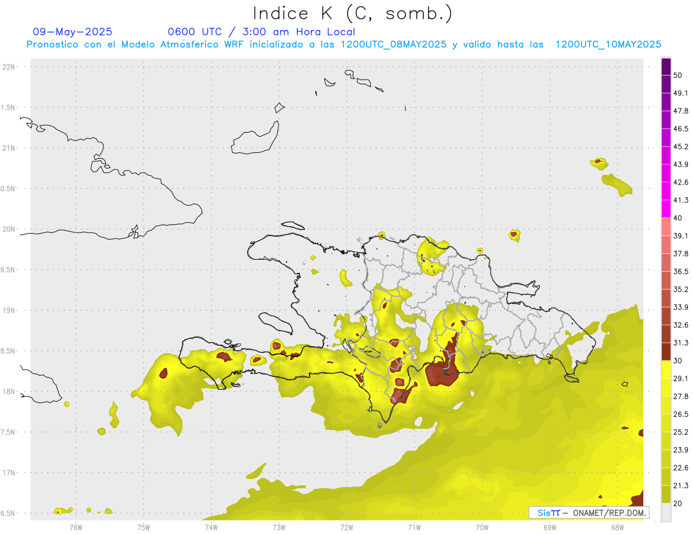This screenshot has height=535, width=693.
Task: Click the color bar label "41.3"
Action: [x=681, y=200]
